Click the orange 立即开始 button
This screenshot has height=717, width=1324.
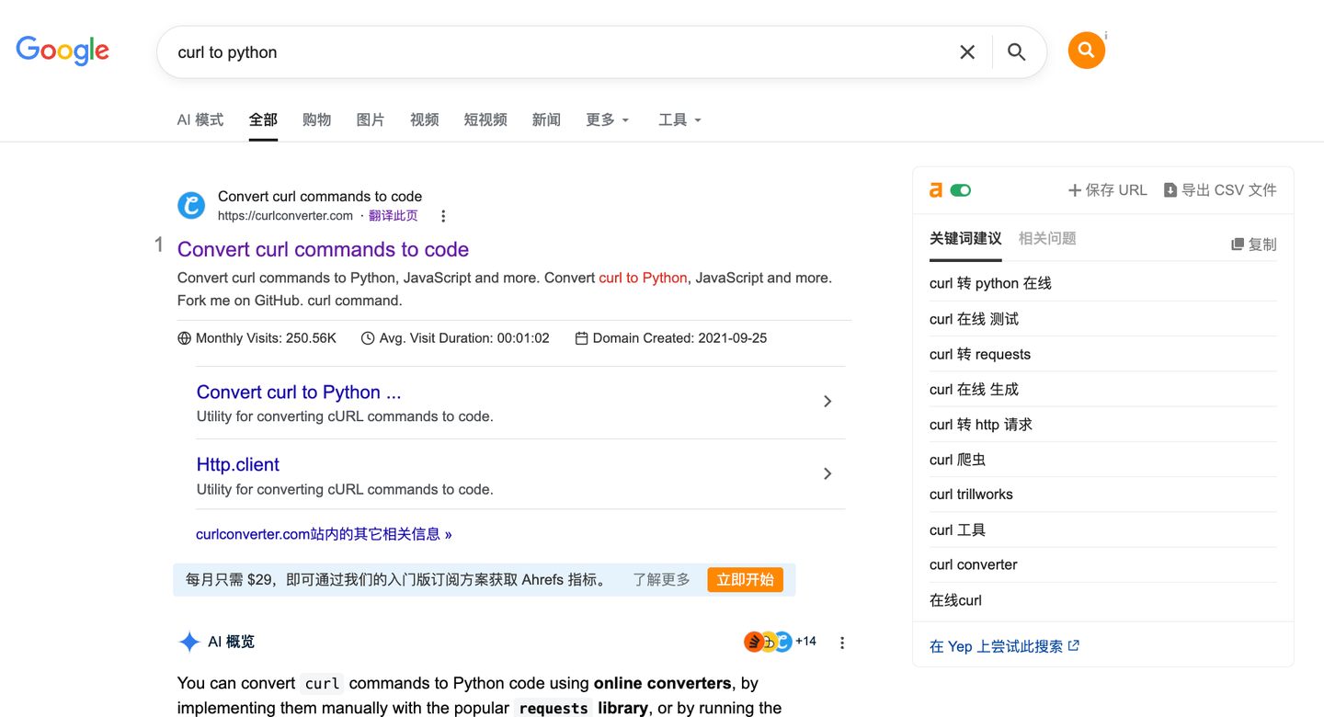(x=745, y=580)
